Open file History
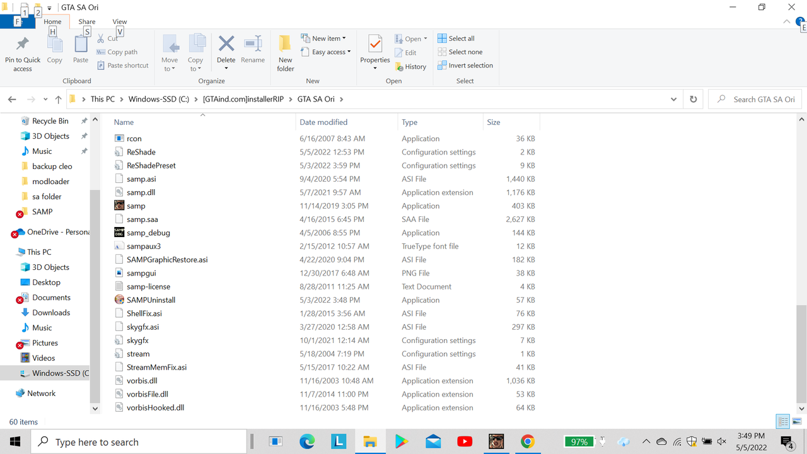 410,67
